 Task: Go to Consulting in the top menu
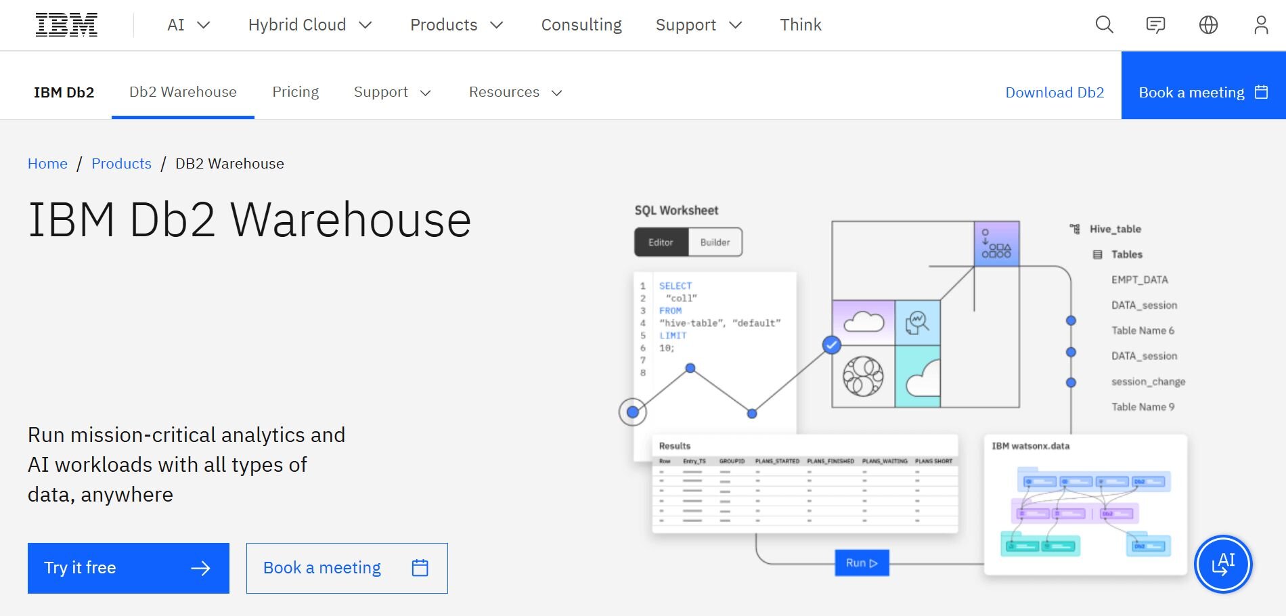(x=581, y=25)
